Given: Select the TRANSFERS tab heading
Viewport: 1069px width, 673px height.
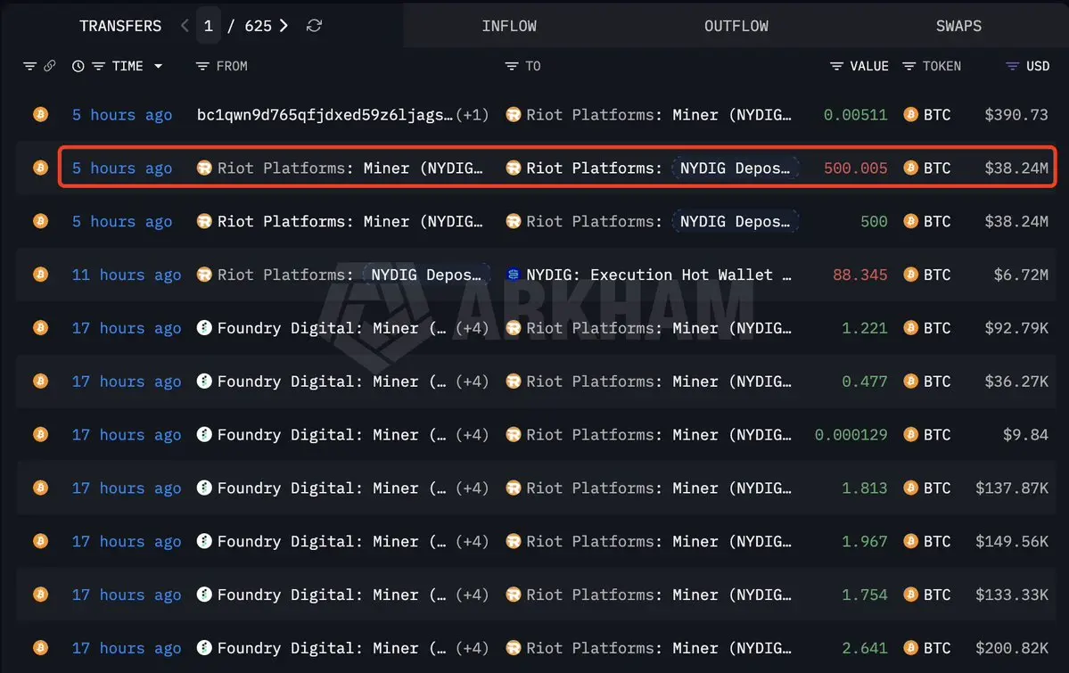Looking at the screenshot, I should [x=120, y=26].
